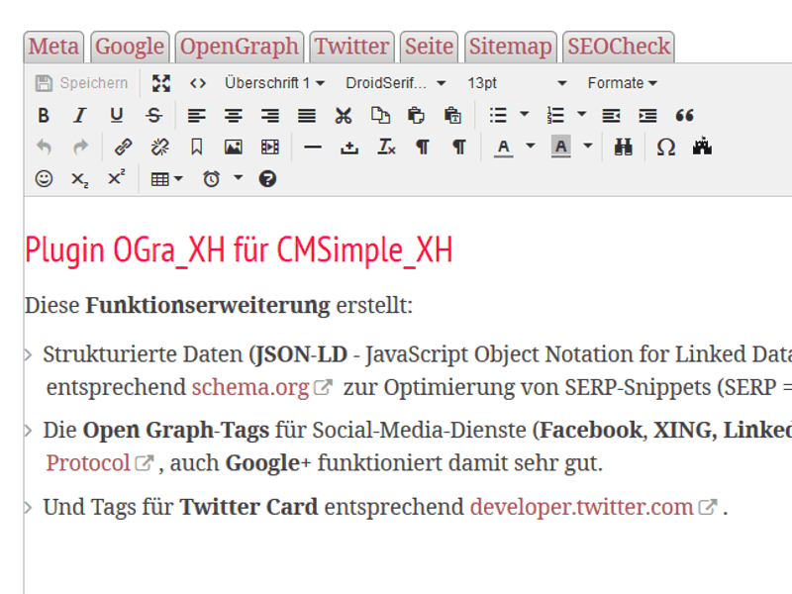Screen dimensions: 792x594
Task: Select the Twitter tab
Action: (352, 47)
